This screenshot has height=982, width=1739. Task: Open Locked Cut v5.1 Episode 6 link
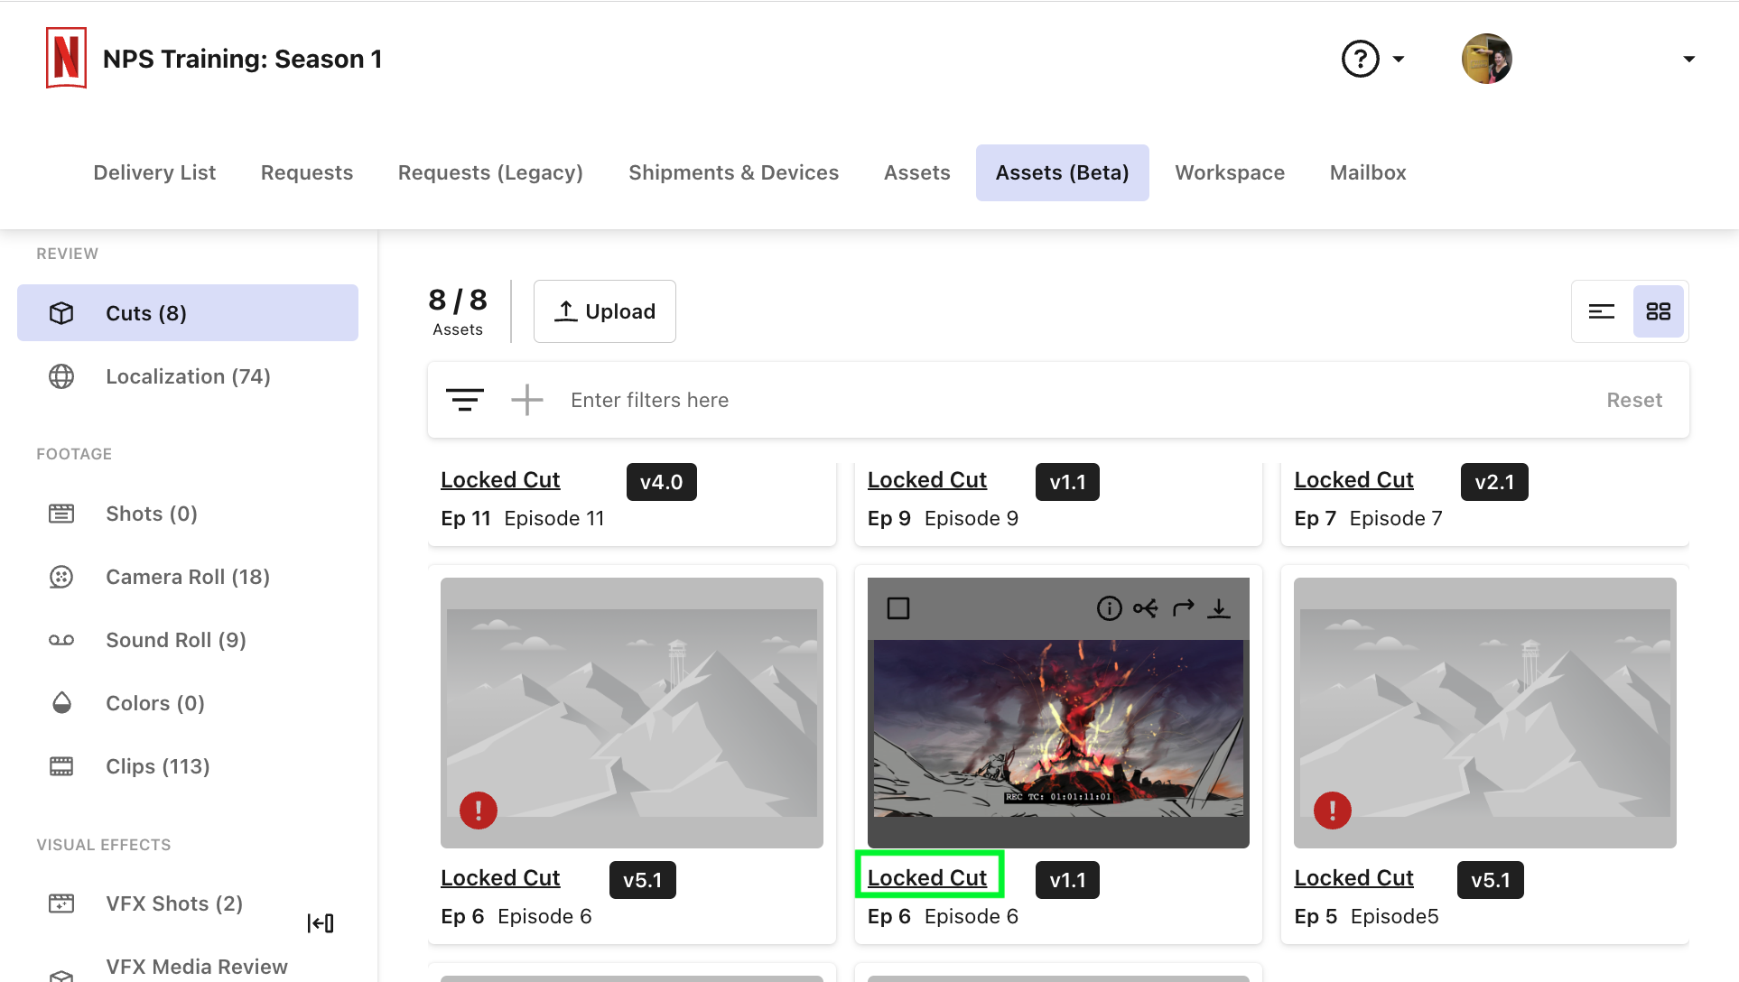(500, 878)
